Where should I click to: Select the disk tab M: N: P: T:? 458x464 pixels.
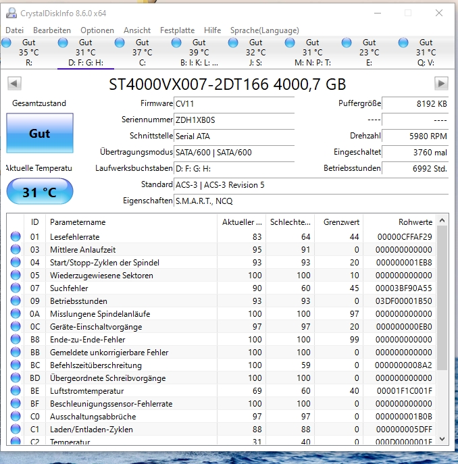pyautogui.click(x=312, y=53)
